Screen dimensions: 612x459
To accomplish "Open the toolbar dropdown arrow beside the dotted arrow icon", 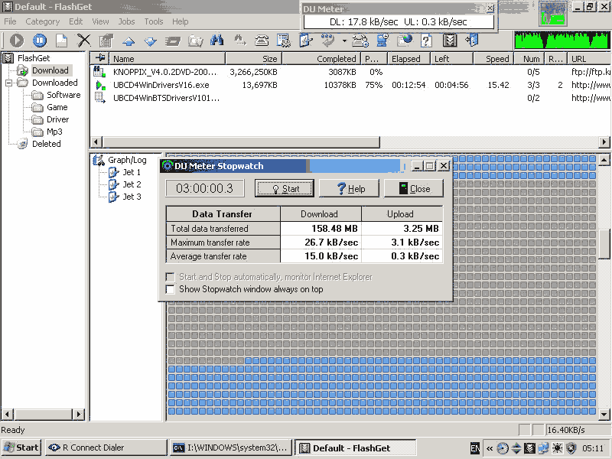I will (343, 41).
